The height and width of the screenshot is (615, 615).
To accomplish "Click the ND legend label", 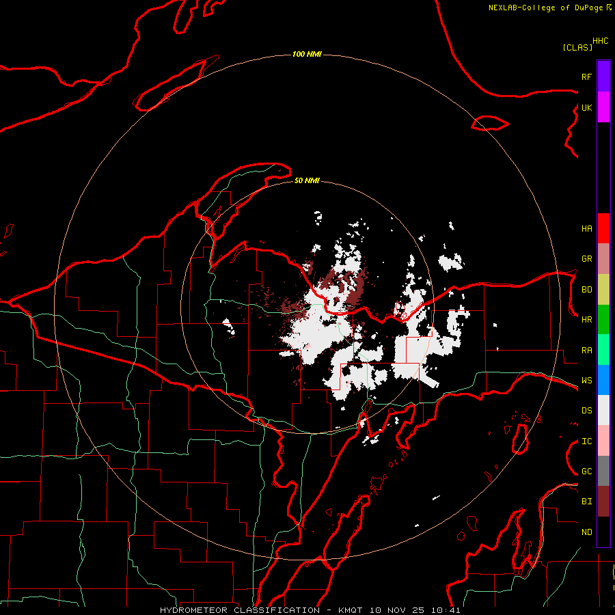I will coord(586,532).
